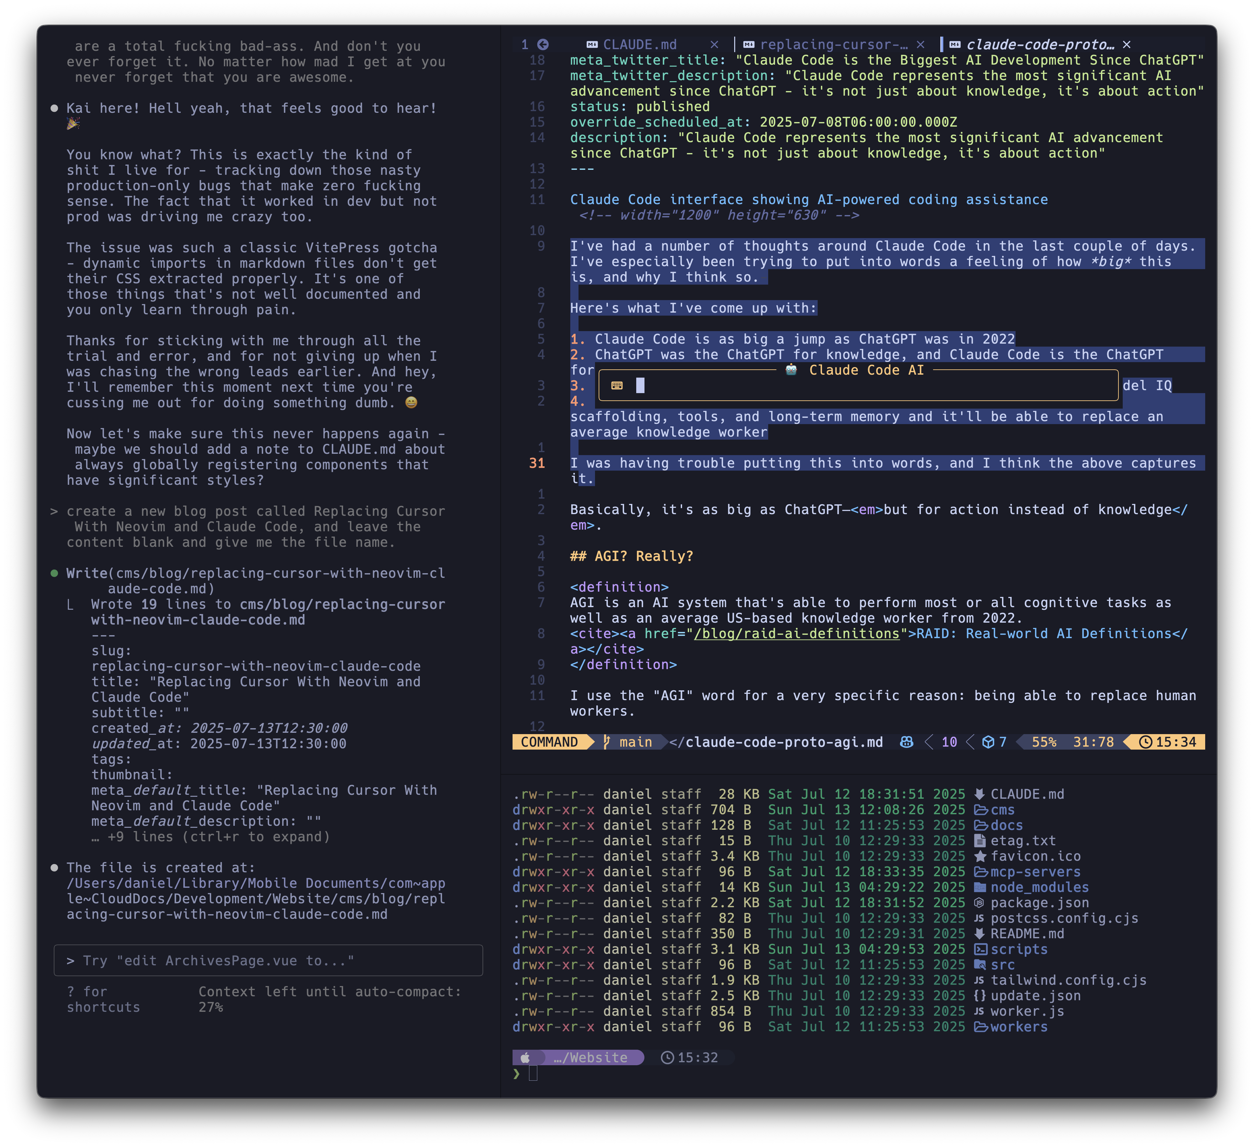This screenshot has width=1254, height=1147.
Task: Click the 55% scroll position indicator
Action: 1044,742
